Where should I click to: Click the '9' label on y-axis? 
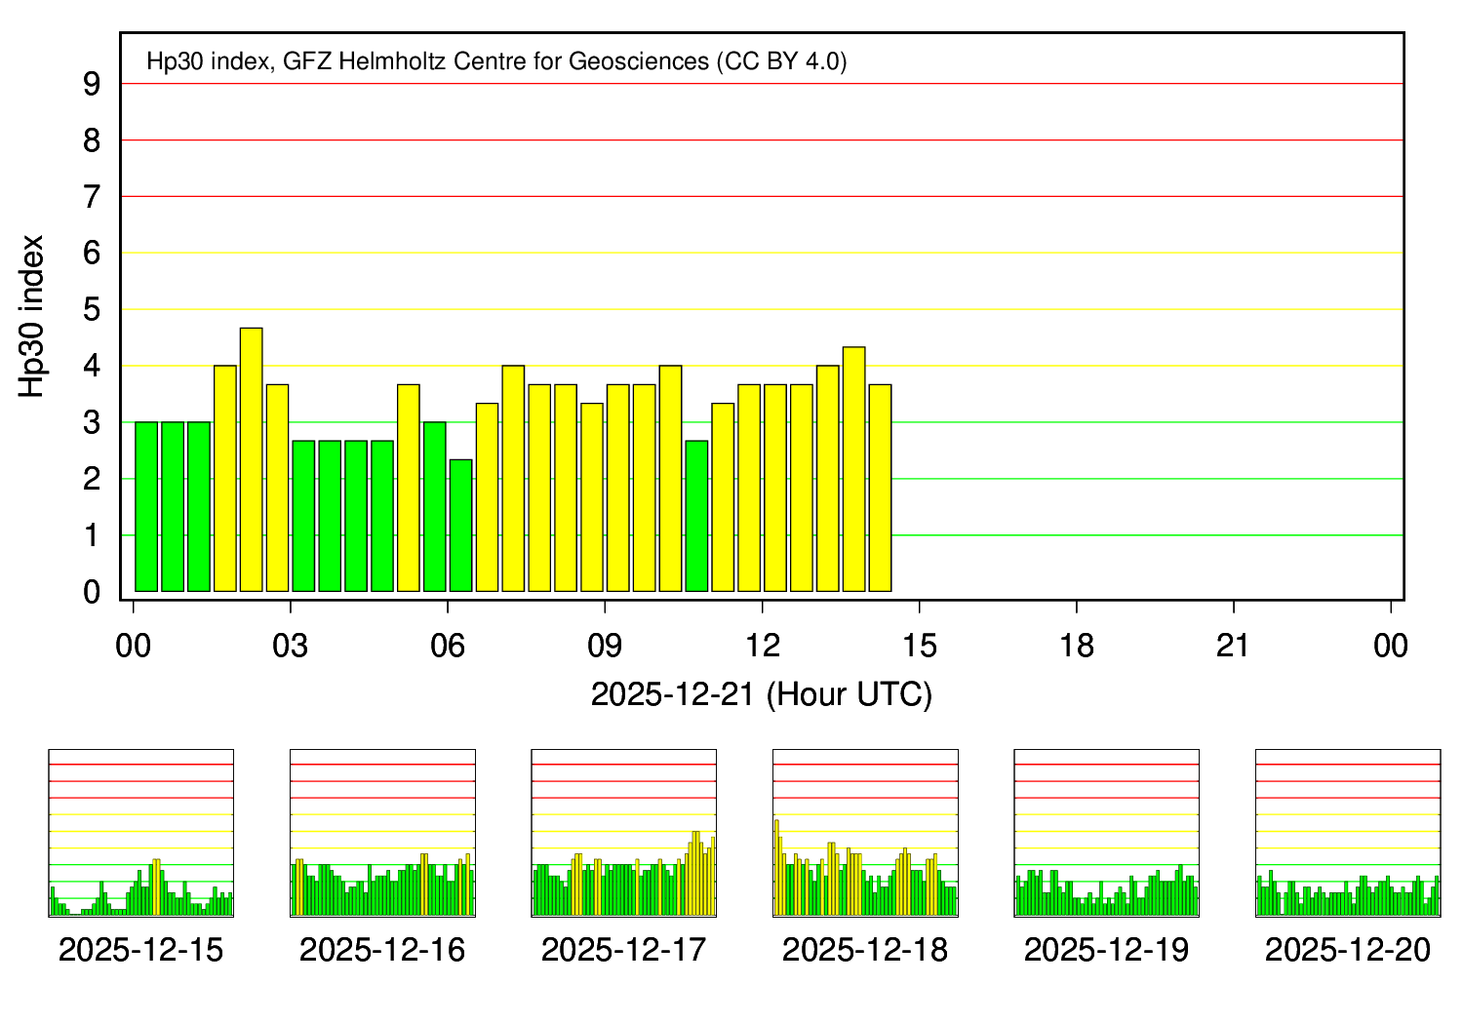pyautogui.click(x=92, y=85)
